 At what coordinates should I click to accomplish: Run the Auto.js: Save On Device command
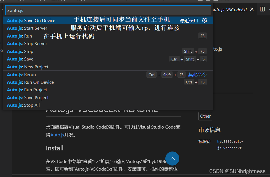tap(108, 20)
